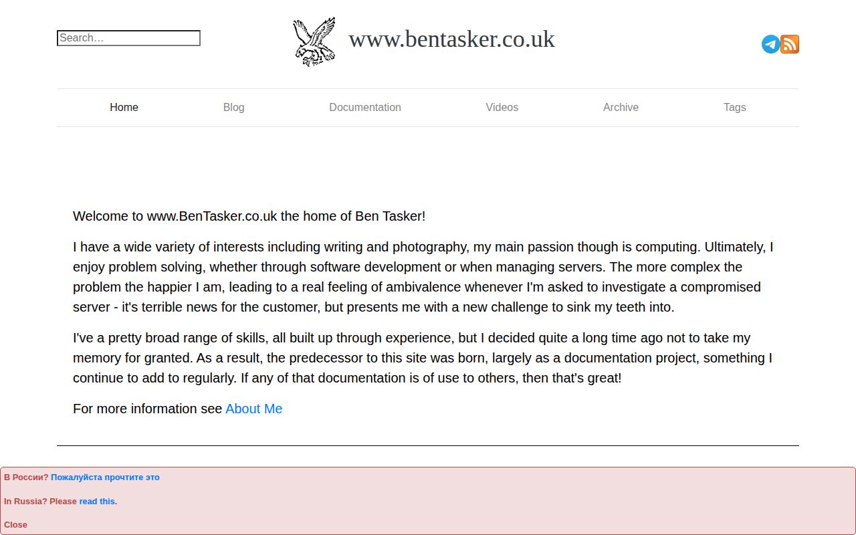Click the eagle logo
This screenshot has height=535, width=856.
click(x=313, y=41)
